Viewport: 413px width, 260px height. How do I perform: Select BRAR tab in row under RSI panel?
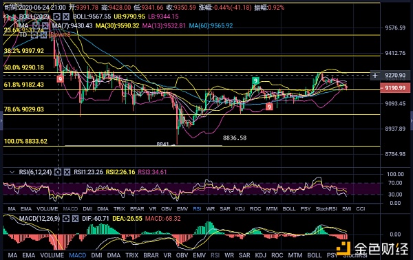click(x=137, y=208)
